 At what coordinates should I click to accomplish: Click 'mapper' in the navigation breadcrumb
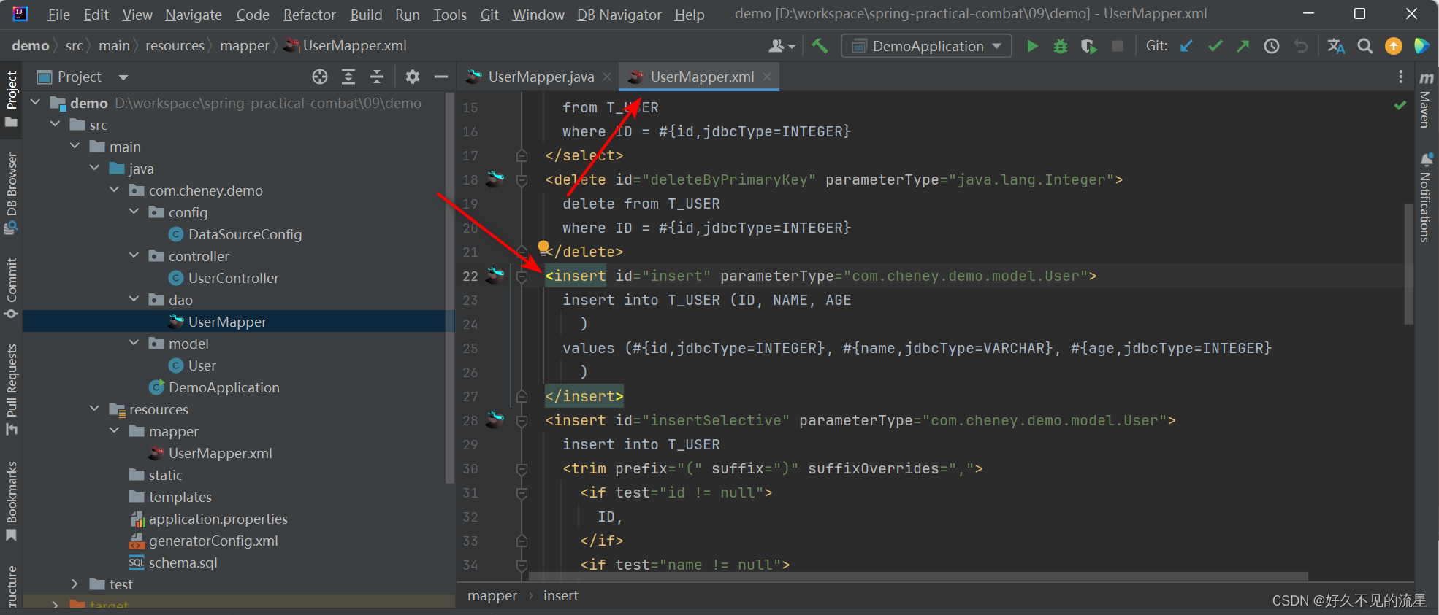coord(245,45)
